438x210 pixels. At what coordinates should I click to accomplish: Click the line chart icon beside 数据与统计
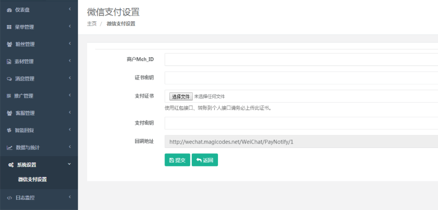pos(10,147)
